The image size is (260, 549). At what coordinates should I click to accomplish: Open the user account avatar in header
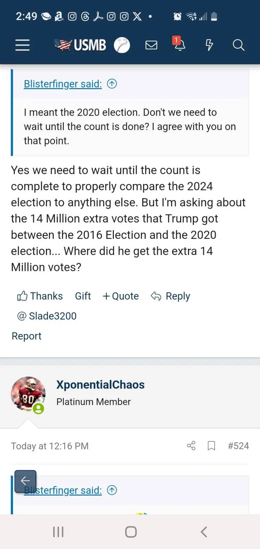point(122,45)
